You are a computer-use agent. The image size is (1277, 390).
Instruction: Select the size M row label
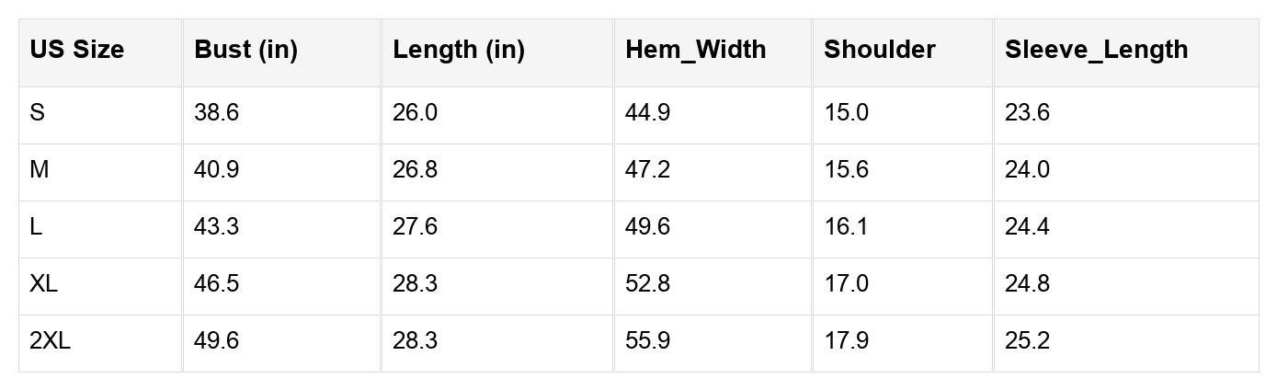coord(40,170)
